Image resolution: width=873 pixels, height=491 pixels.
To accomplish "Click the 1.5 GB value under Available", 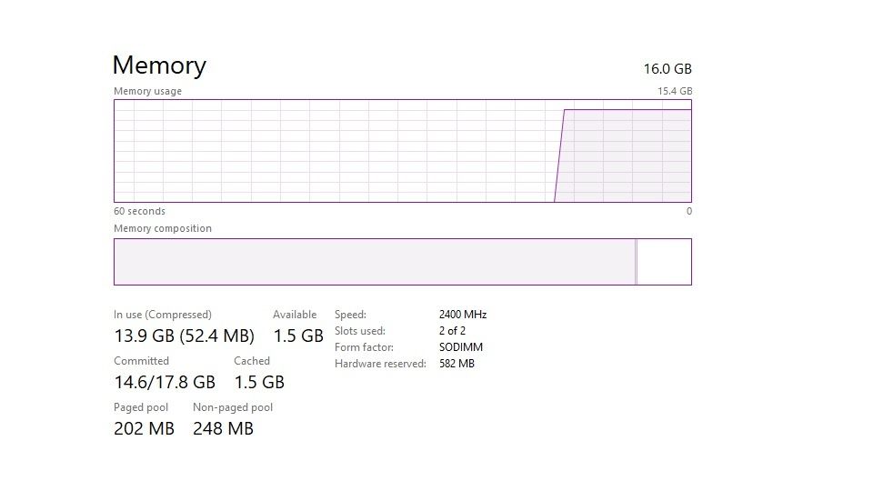I will click(x=298, y=336).
